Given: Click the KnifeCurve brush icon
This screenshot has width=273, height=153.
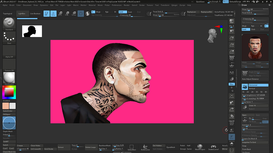Looking at the screenshot, I should (145, 147).
